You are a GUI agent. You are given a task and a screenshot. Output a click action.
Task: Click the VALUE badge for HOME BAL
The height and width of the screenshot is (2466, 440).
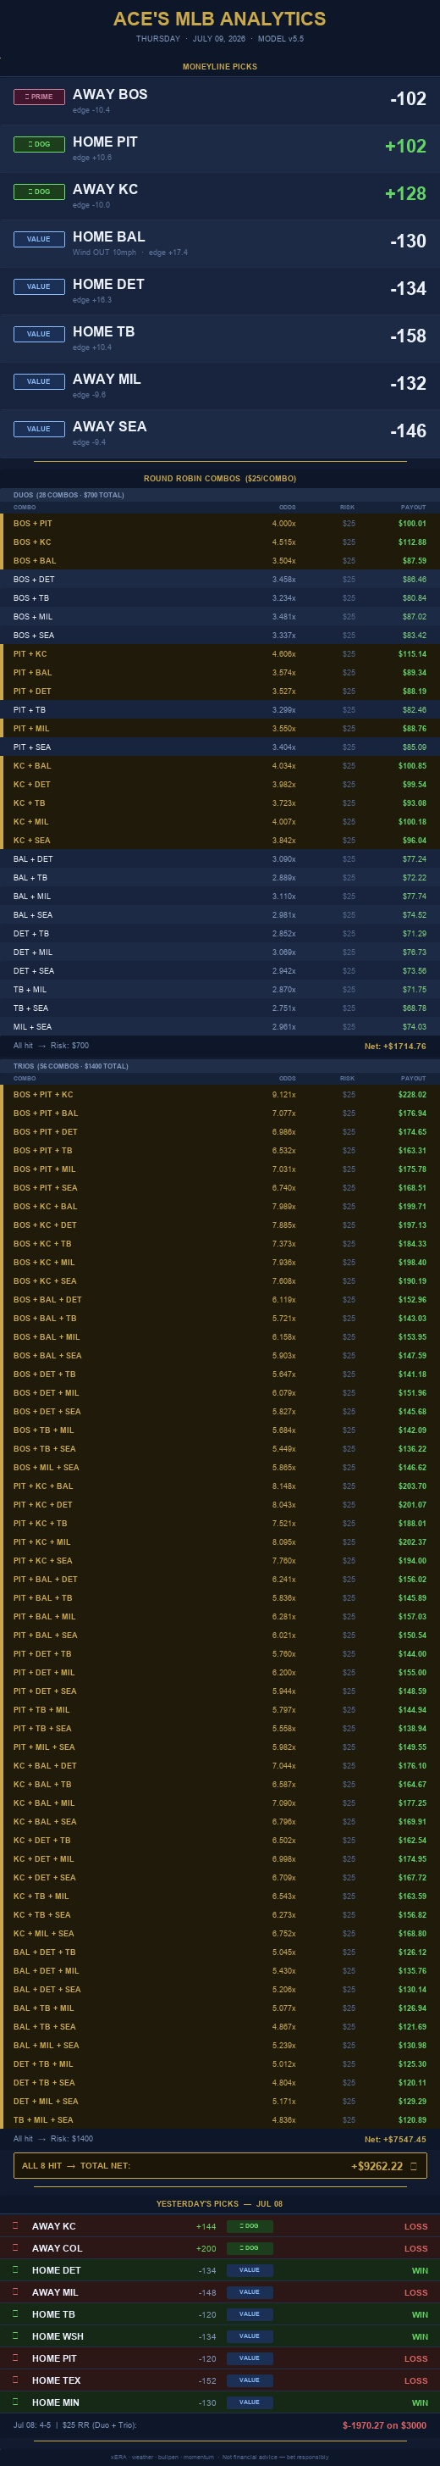pos(39,239)
